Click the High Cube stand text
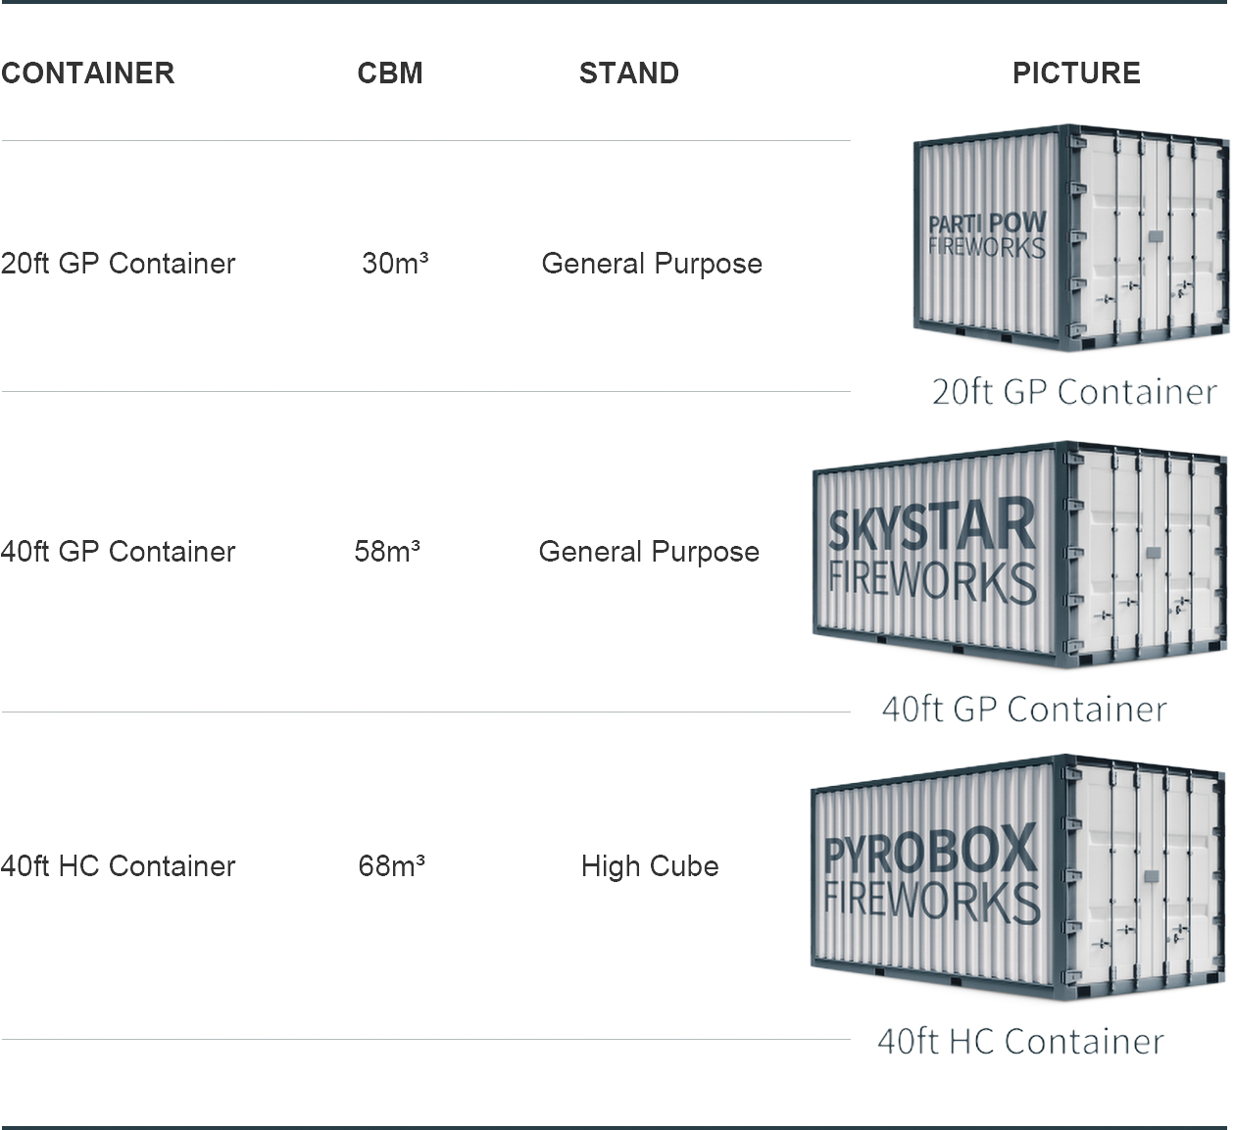 (650, 866)
